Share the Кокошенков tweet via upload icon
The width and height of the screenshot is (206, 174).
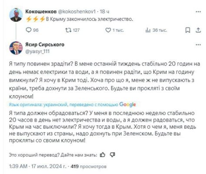tap(198, 30)
